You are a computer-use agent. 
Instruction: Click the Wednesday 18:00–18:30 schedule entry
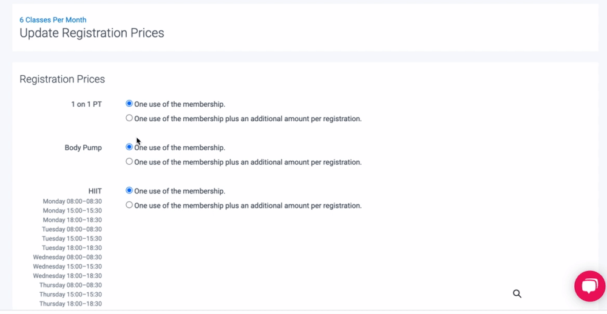click(67, 276)
